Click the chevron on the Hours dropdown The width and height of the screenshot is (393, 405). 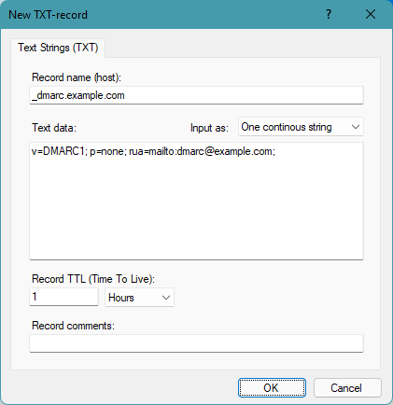coord(166,298)
